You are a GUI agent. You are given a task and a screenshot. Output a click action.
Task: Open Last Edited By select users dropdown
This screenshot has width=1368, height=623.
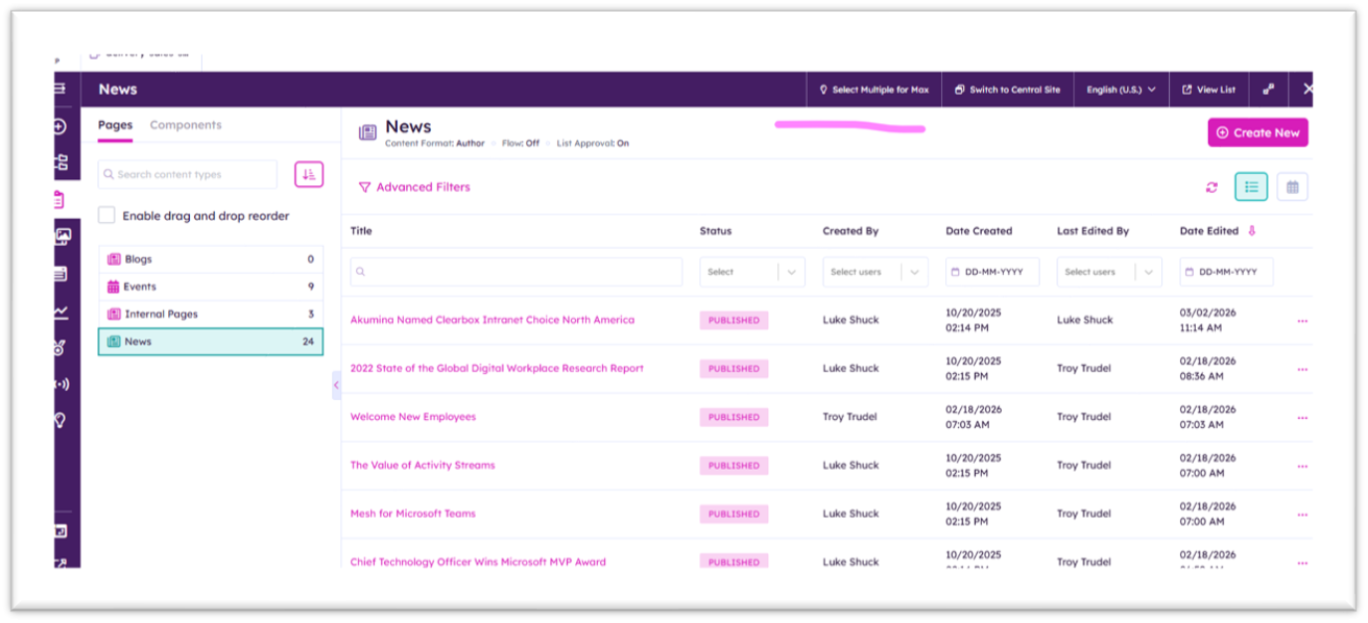[x=1109, y=272]
